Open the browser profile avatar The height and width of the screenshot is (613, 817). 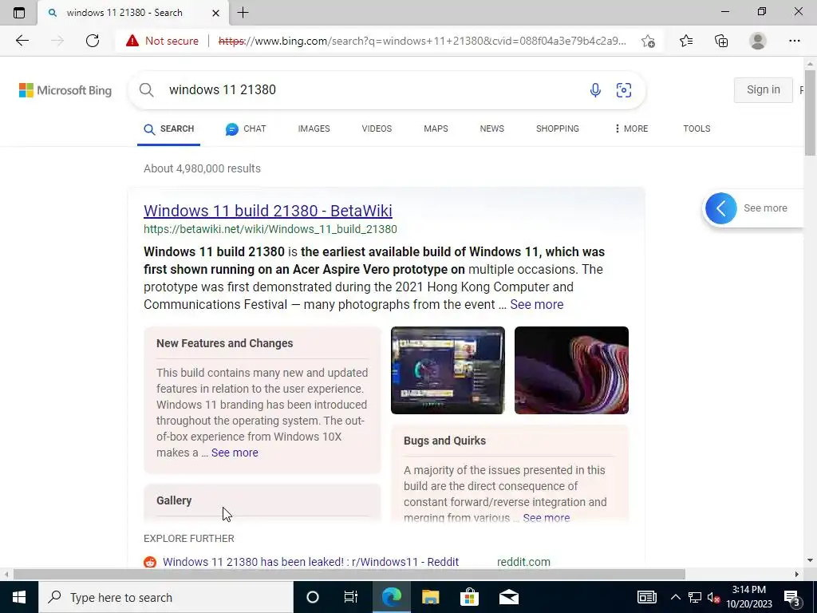(758, 41)
